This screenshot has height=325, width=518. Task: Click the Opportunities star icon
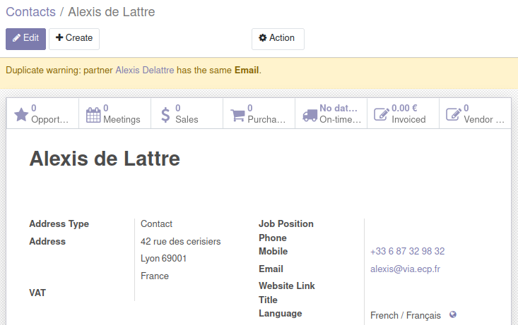click(21, 115)
